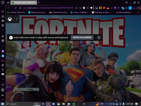
Task: Go back to the previous page
Action: (x=8, y=8)
